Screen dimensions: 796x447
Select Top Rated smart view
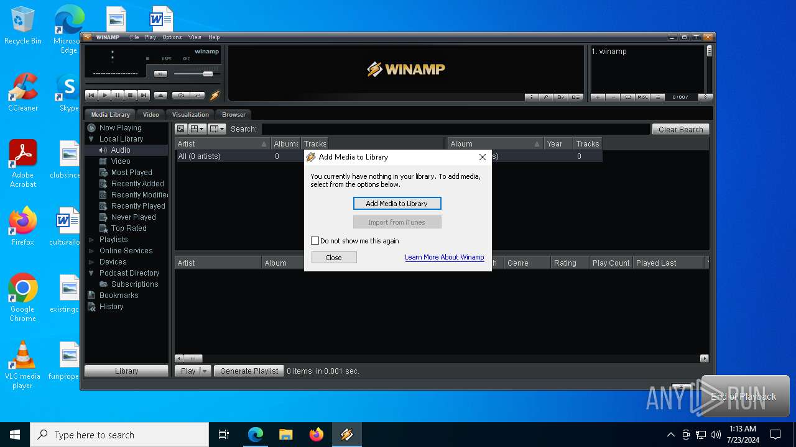[129, 228]
